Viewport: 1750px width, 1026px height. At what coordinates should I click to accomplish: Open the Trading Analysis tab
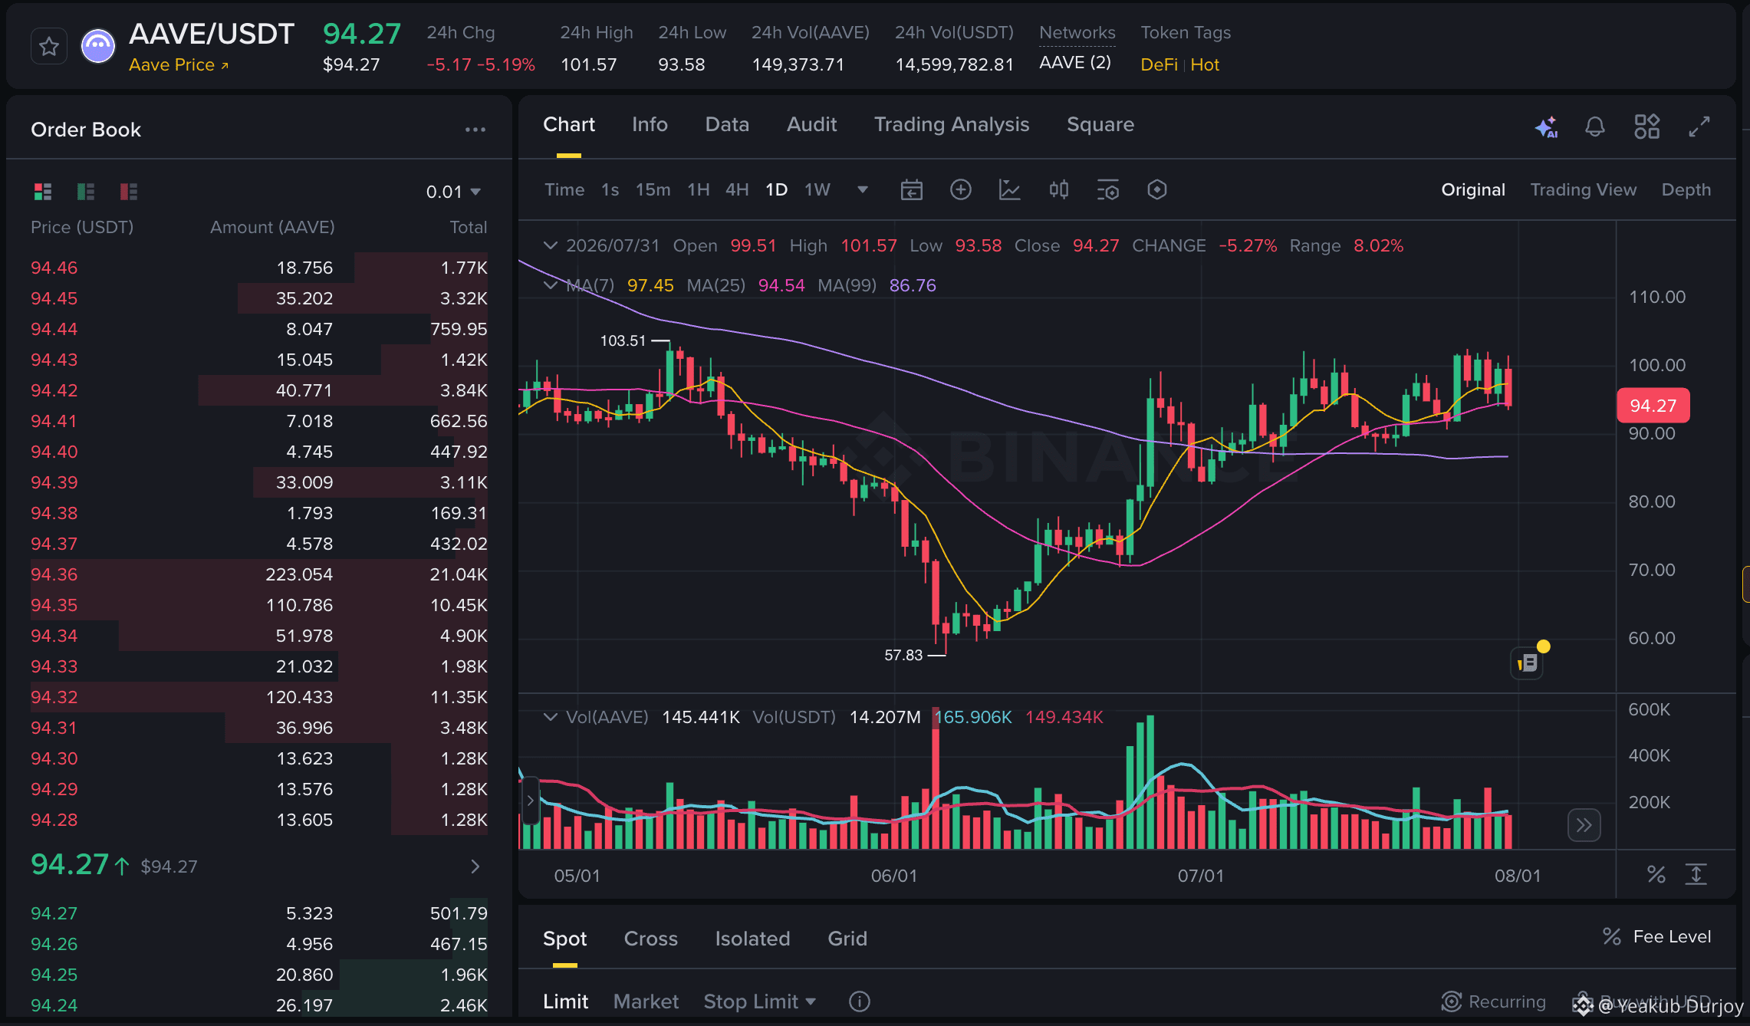pyautogui.click(x=952, y=124)
